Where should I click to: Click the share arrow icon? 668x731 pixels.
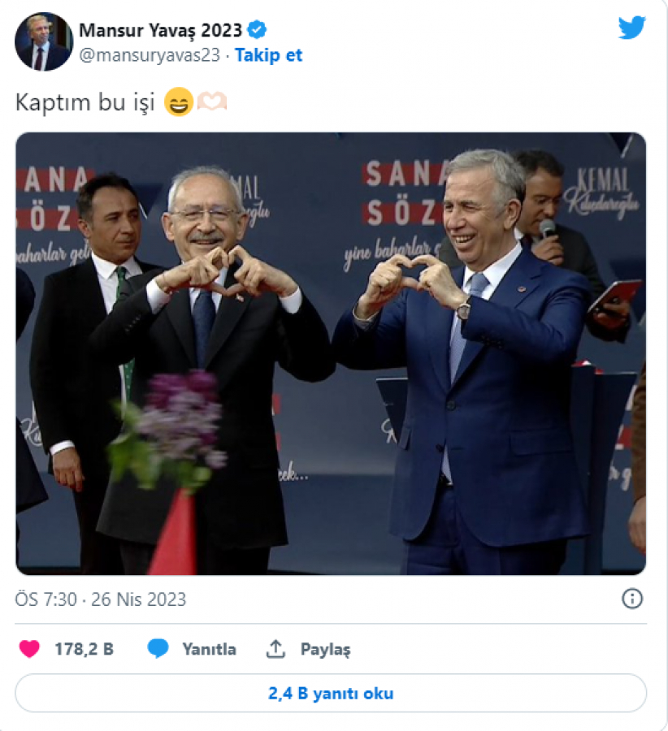tap(276, 649)
